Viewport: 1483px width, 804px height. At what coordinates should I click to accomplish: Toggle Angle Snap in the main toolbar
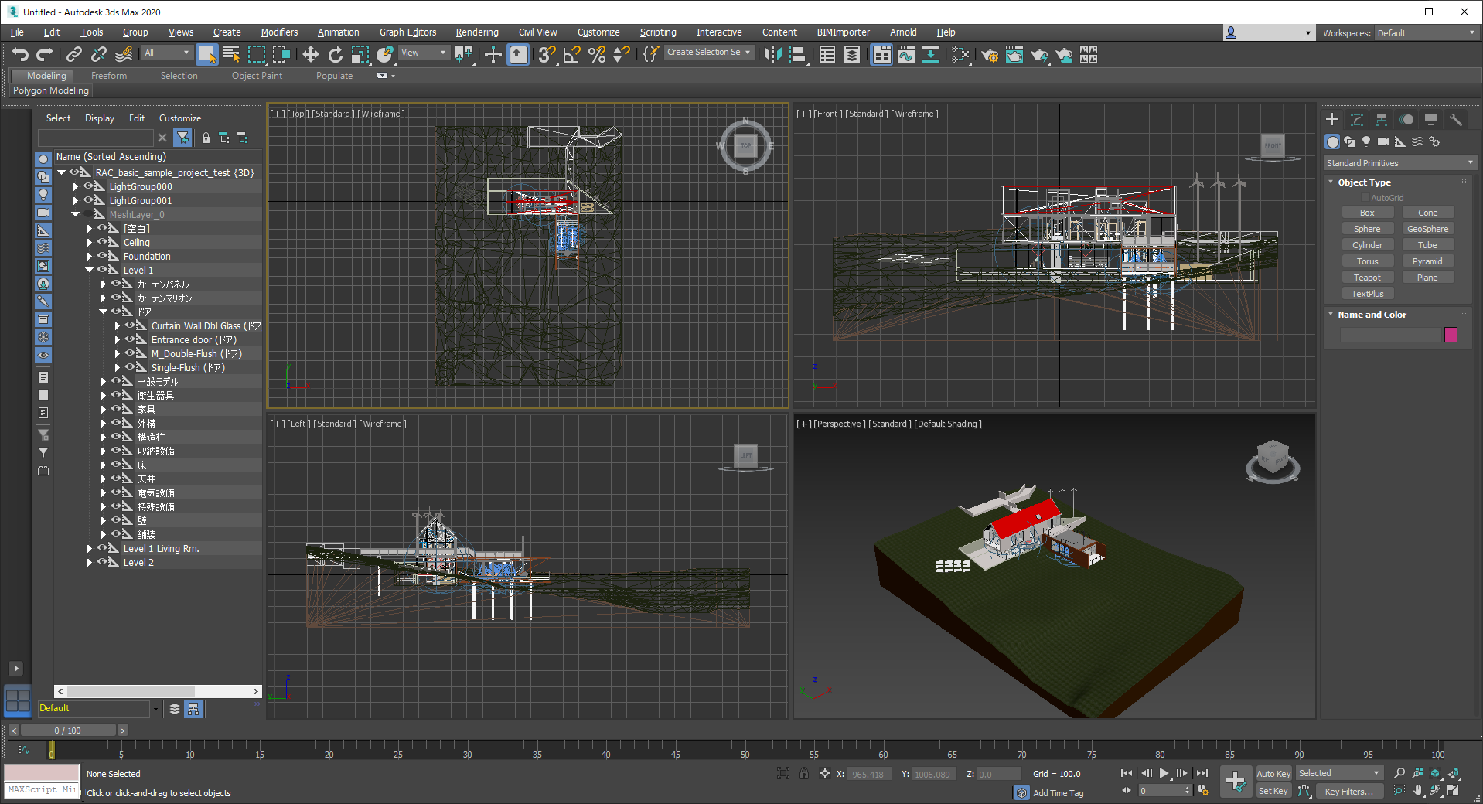click(x=572, y=54)
